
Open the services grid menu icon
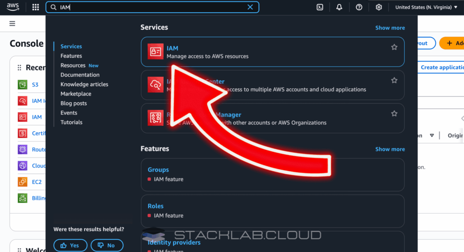35,7
